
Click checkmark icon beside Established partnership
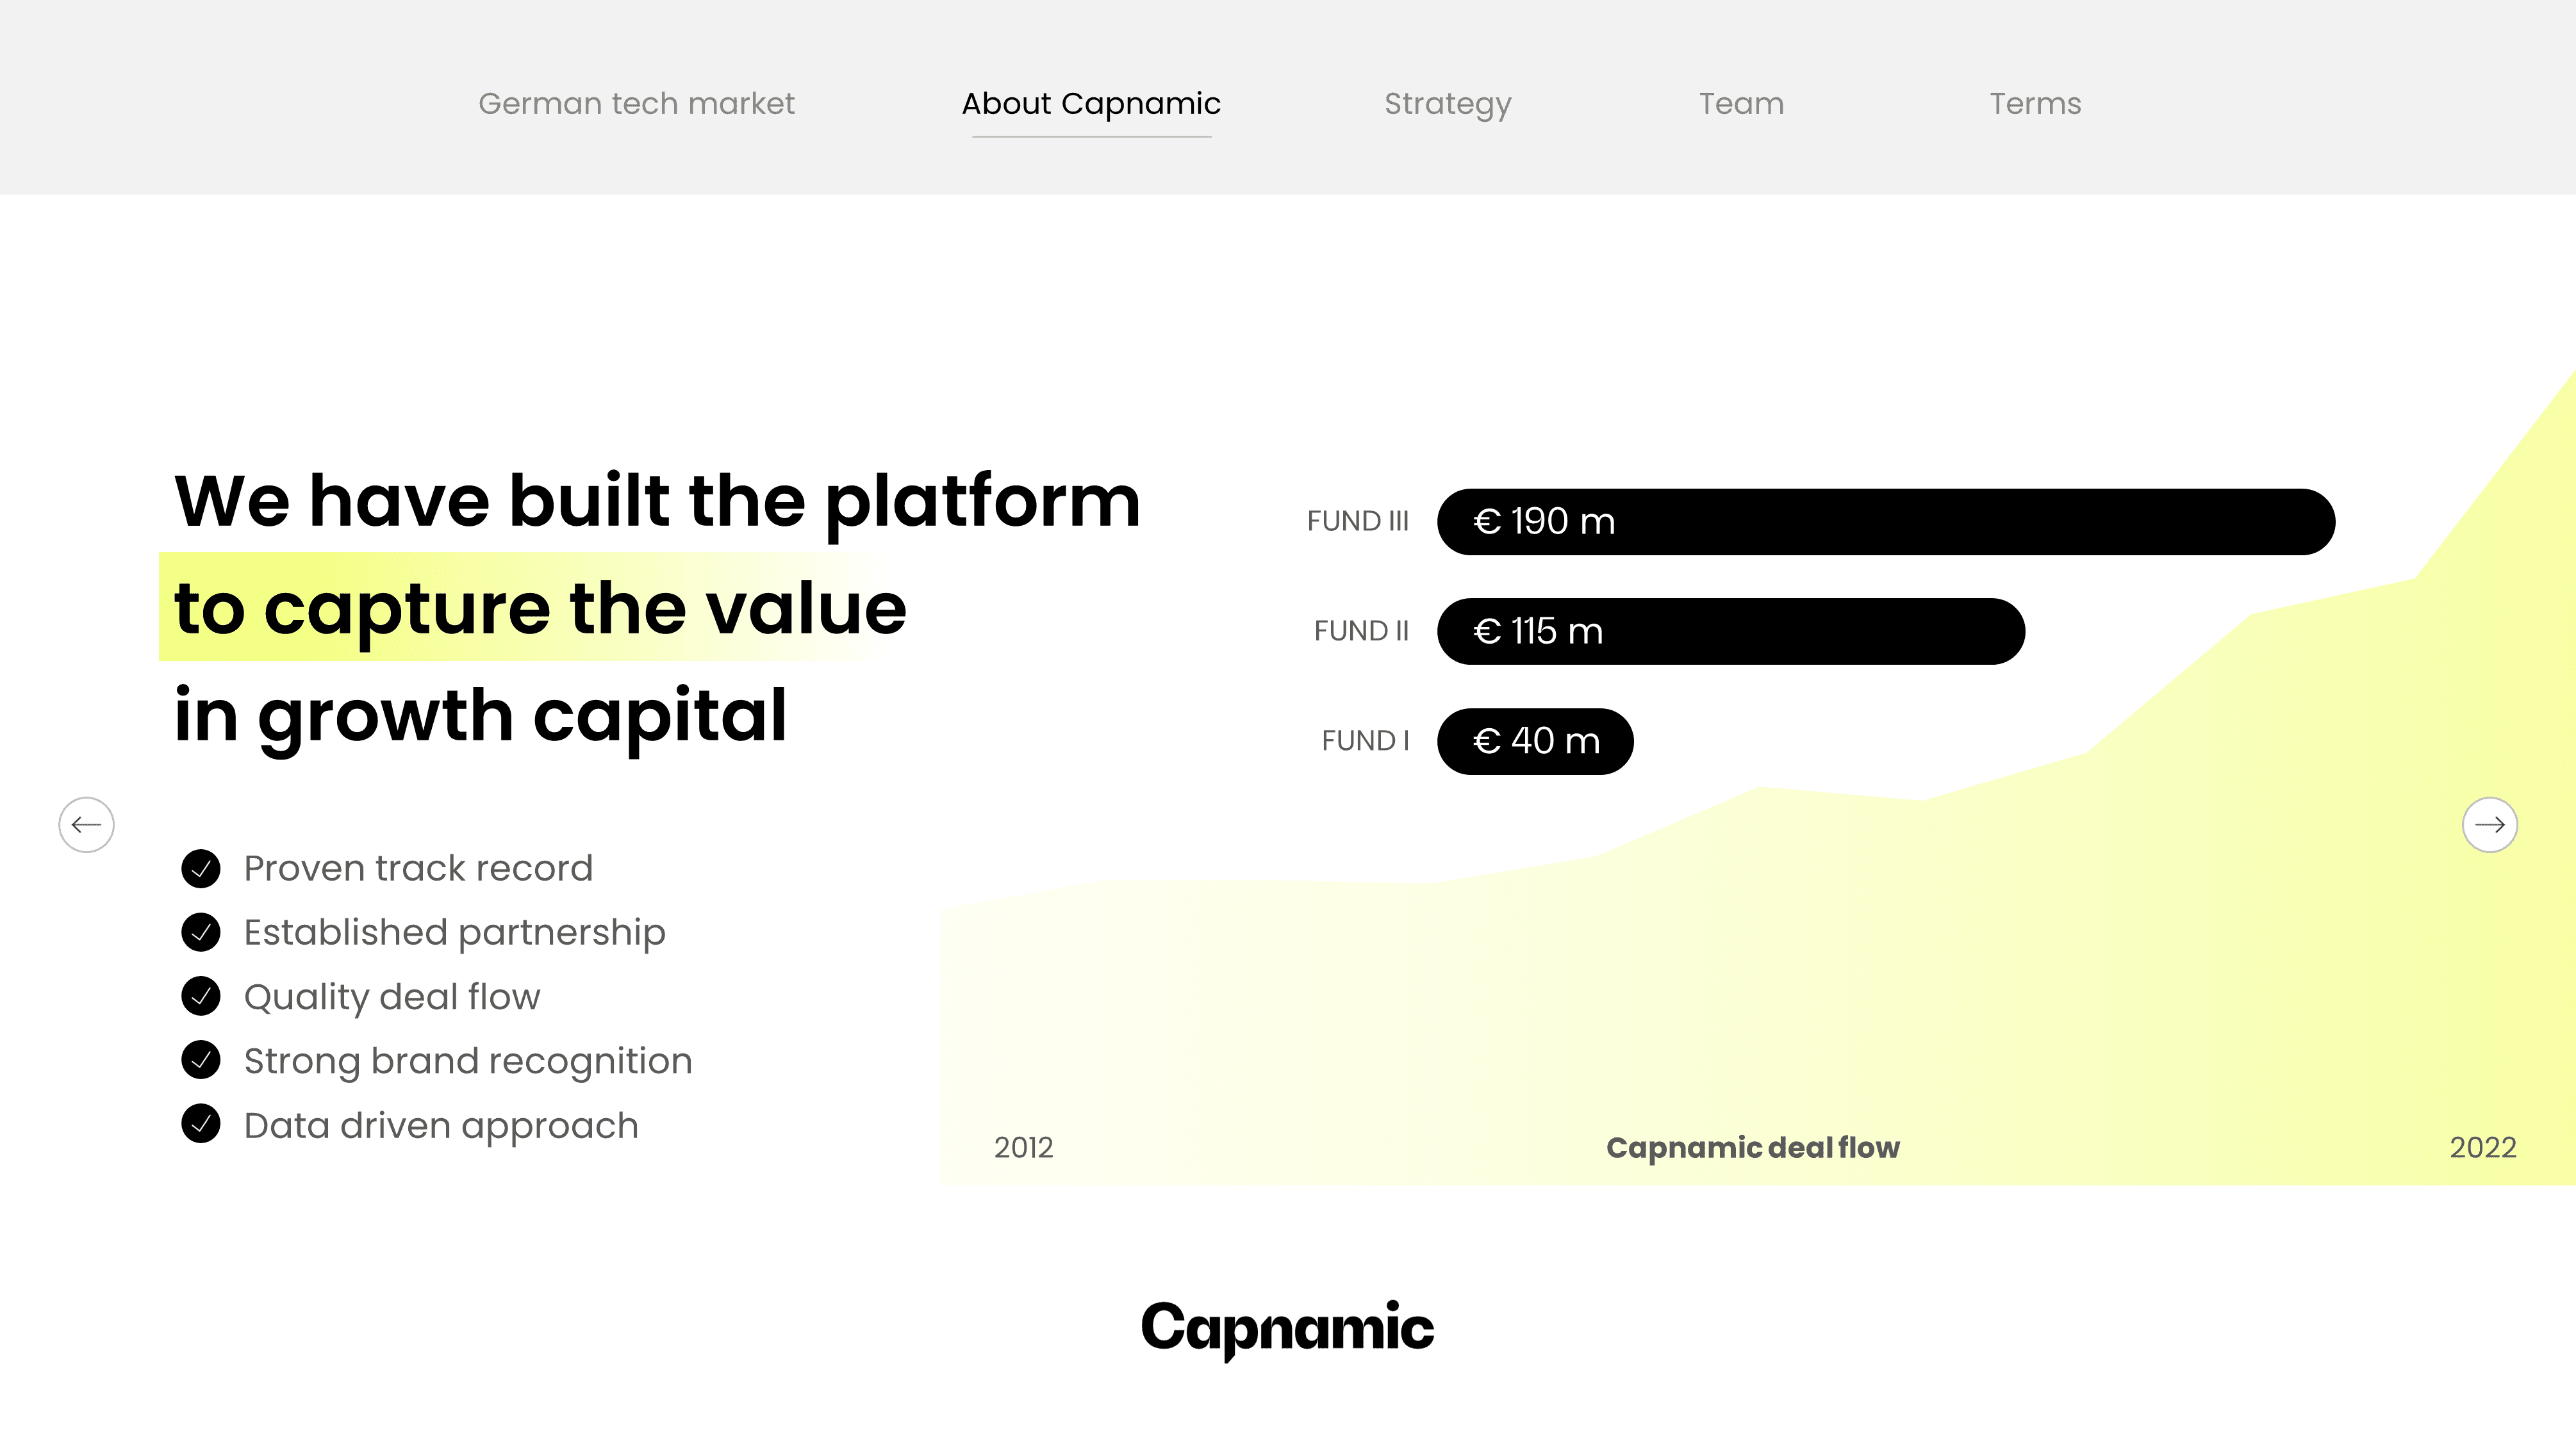coord(201,932)
